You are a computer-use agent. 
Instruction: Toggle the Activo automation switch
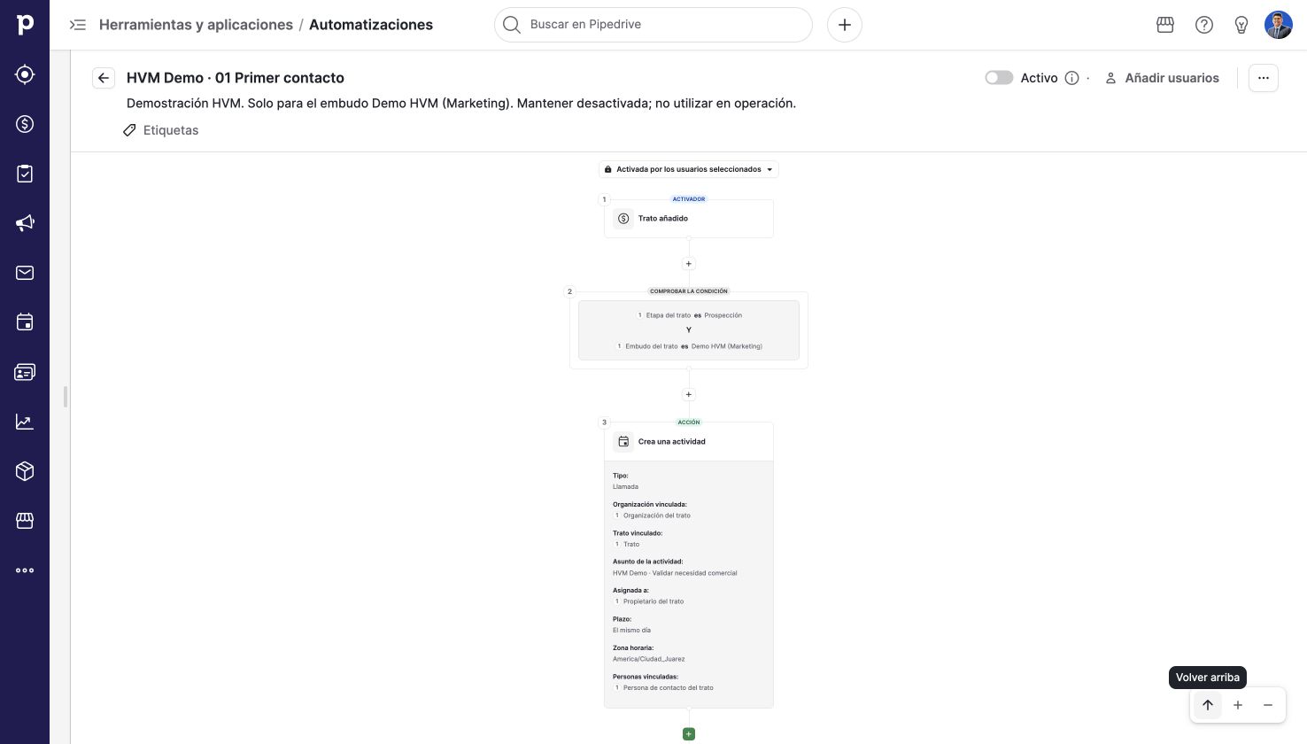[x=999, y=78]
